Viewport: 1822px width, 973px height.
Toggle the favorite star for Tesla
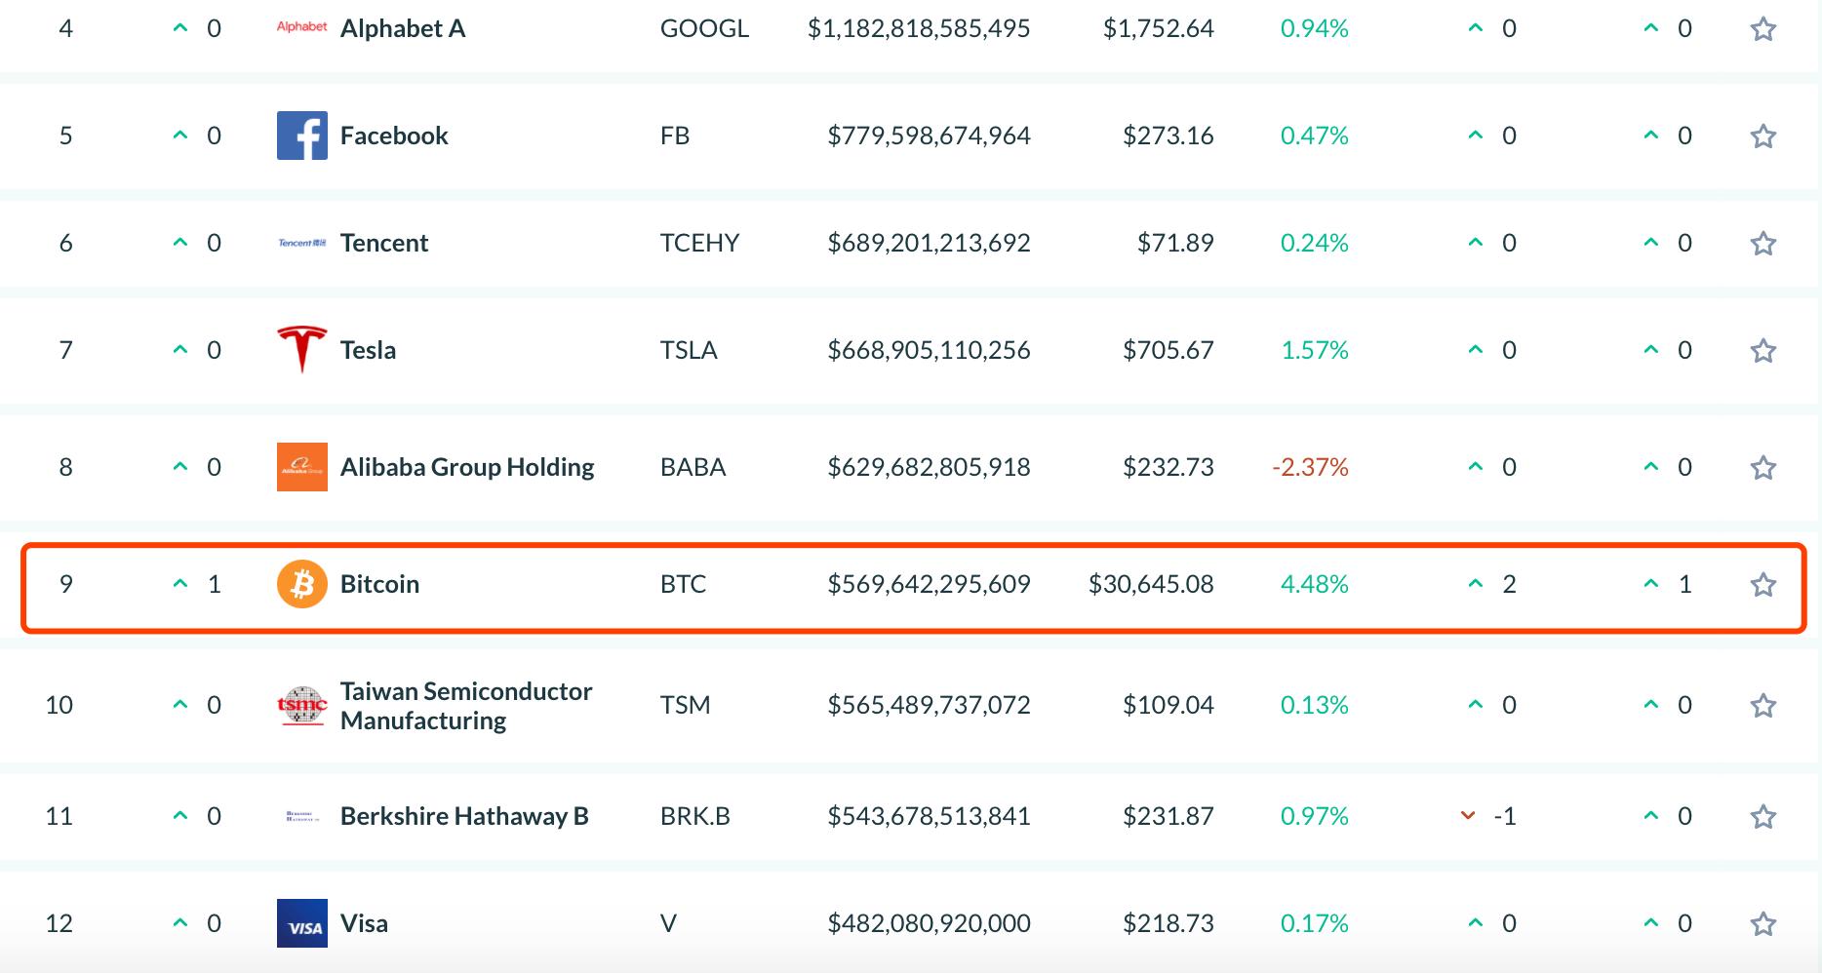point(1763,350)
